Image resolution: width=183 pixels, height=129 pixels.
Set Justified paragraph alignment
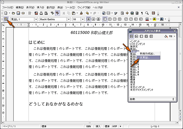(120, 19)
